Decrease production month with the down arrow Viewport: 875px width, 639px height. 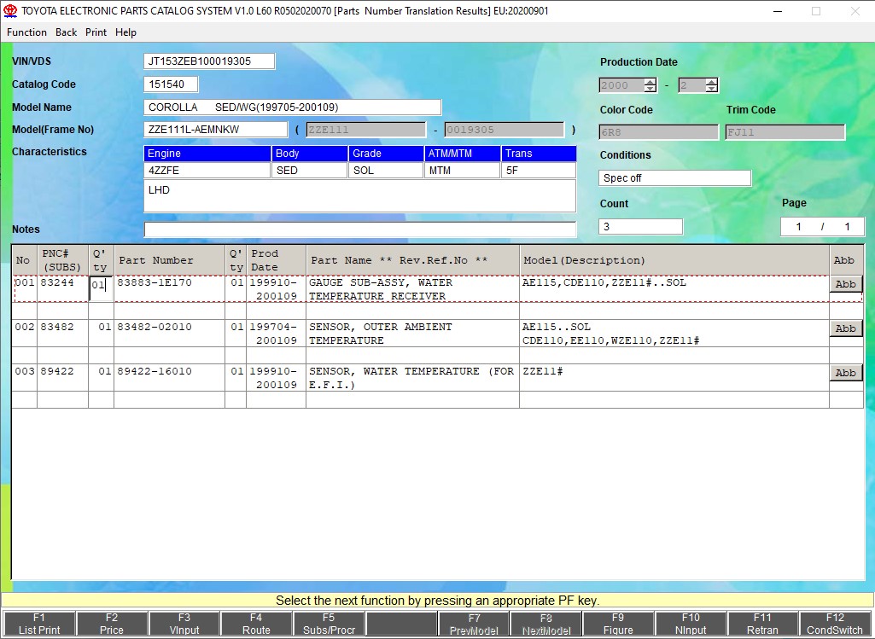[711, 89]
